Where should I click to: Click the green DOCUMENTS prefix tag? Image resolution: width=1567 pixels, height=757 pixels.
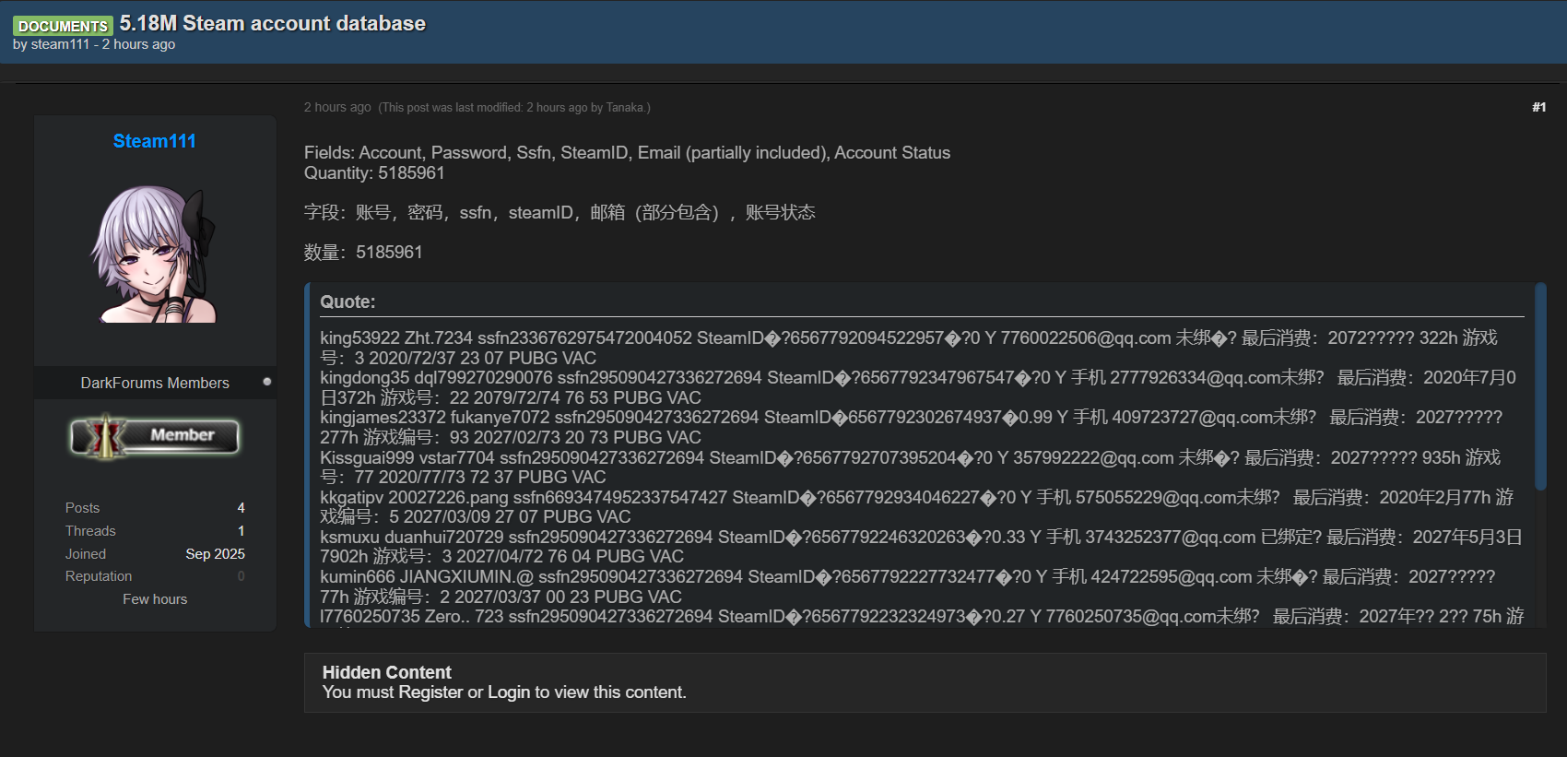pyautogui.click(x=63, y=26)
